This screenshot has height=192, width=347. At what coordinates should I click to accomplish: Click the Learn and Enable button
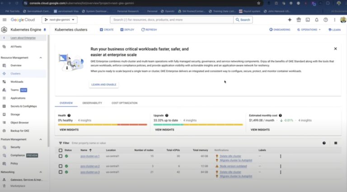click(x=103, y=84)
